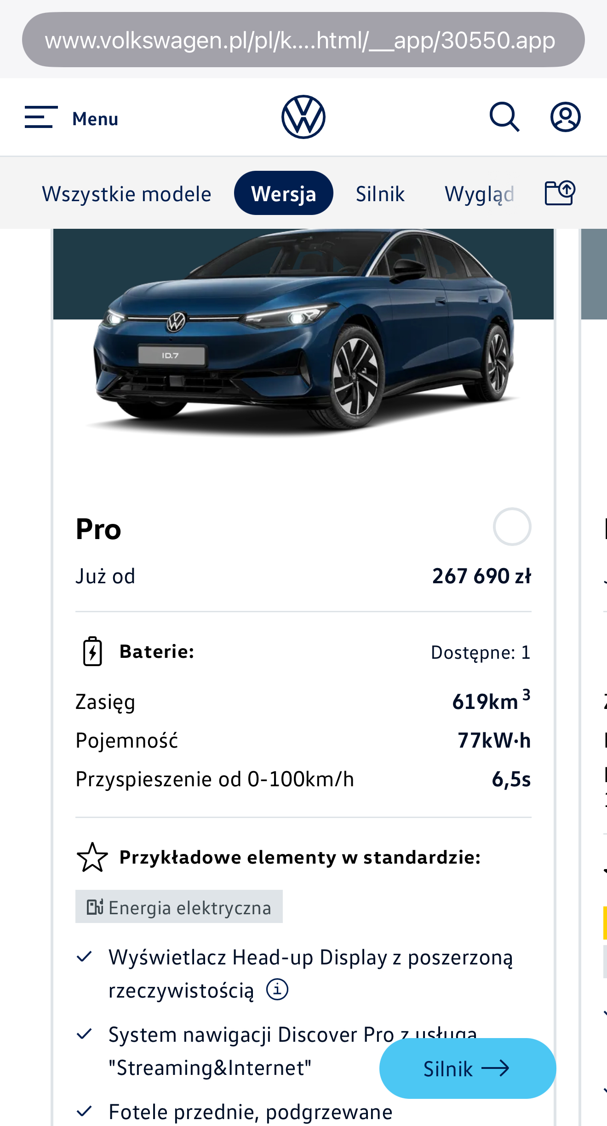The height and width of the screenshot is (1126, 607).
Task: Click the saved configuration folder icon
Action: (x=560, y=193)
